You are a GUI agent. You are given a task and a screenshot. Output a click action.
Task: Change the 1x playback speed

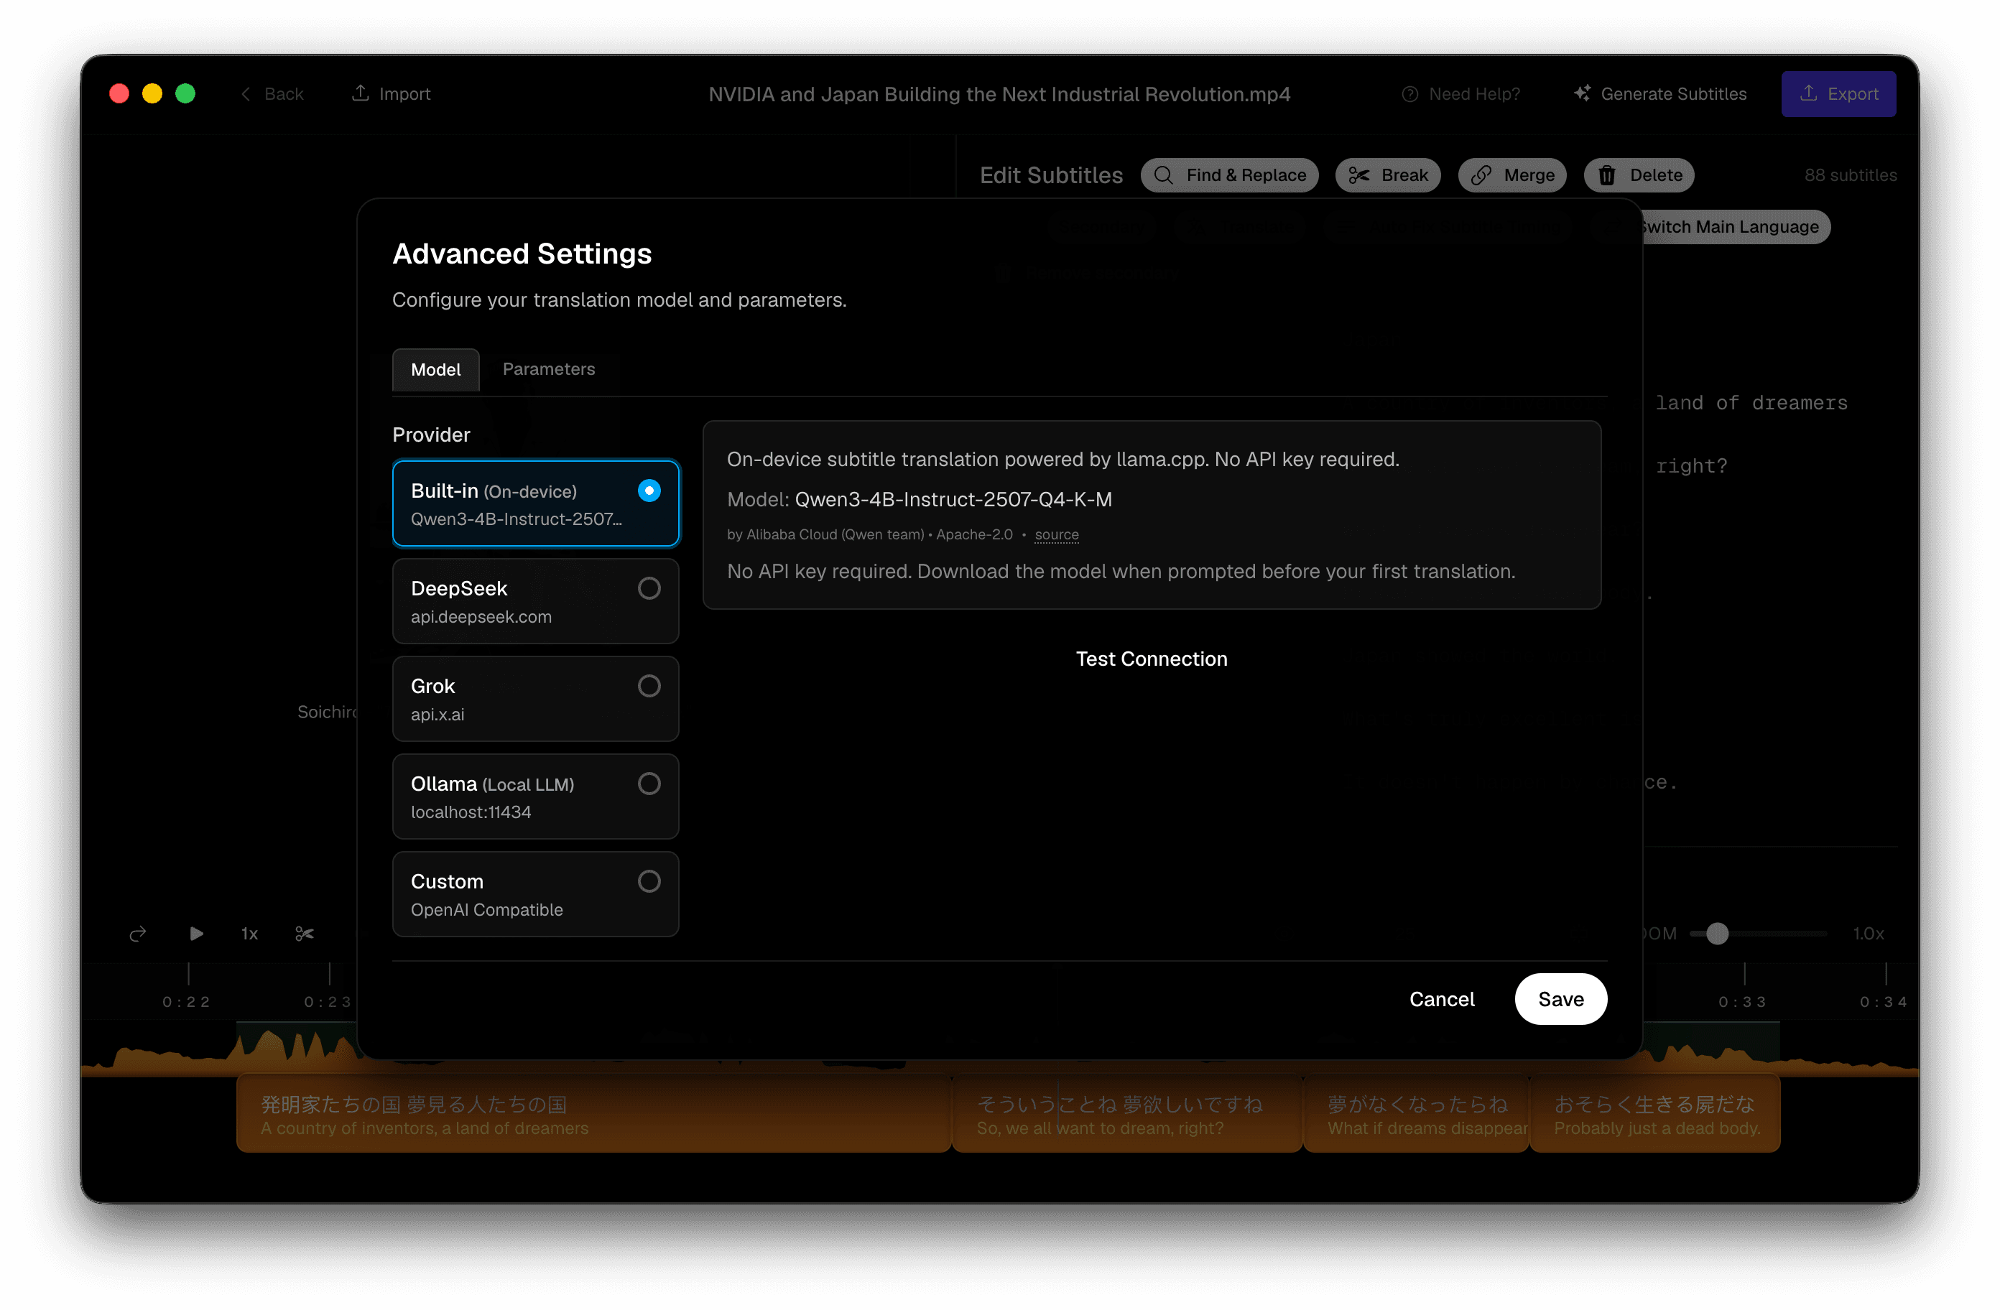249,934
